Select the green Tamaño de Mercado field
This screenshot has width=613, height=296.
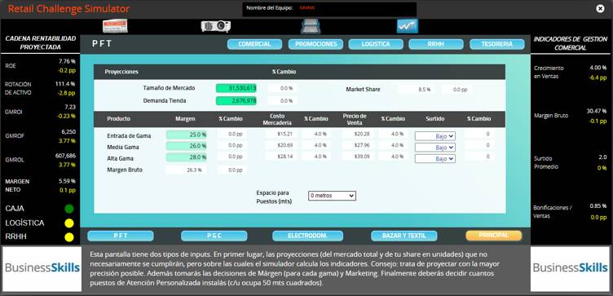[x=236, y=88]
